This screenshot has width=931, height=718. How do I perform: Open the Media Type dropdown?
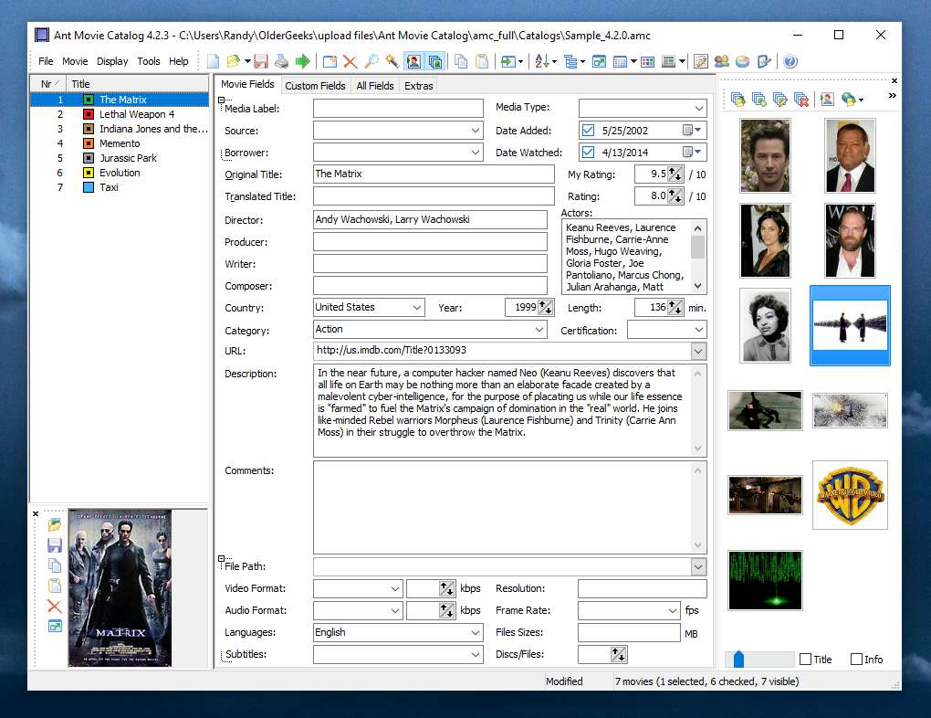click(699, 108)
